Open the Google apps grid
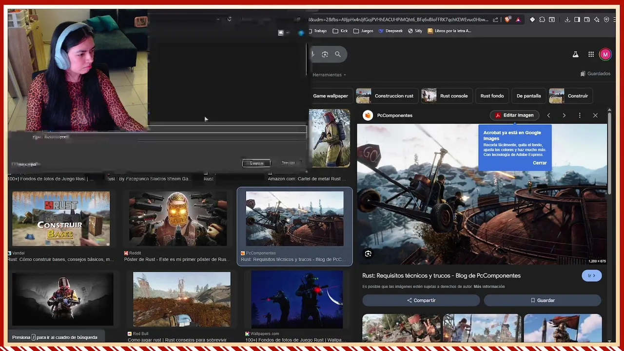Screen dimensions: 624x351 pyautogui.click(x=591, y=55)
